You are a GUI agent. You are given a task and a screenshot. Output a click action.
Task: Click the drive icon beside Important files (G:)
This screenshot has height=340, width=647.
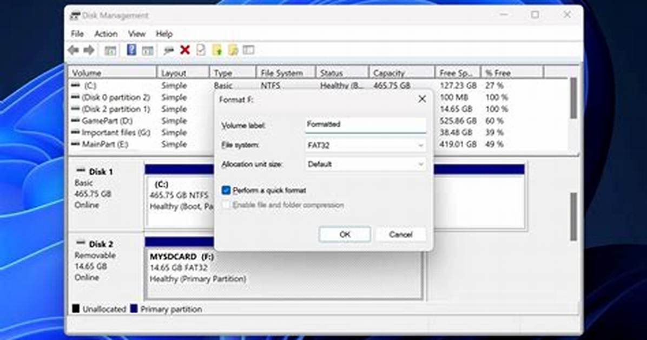[75, 132]
